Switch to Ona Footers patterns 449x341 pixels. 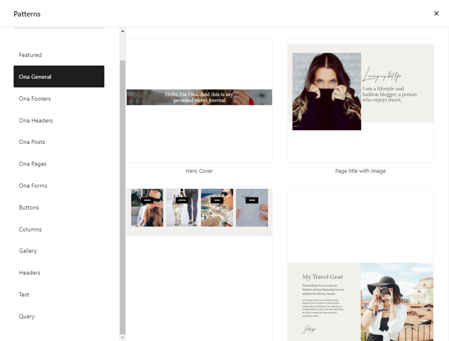tap(35, 99)
